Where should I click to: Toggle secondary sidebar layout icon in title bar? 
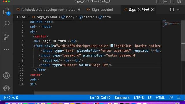point(172,1)
